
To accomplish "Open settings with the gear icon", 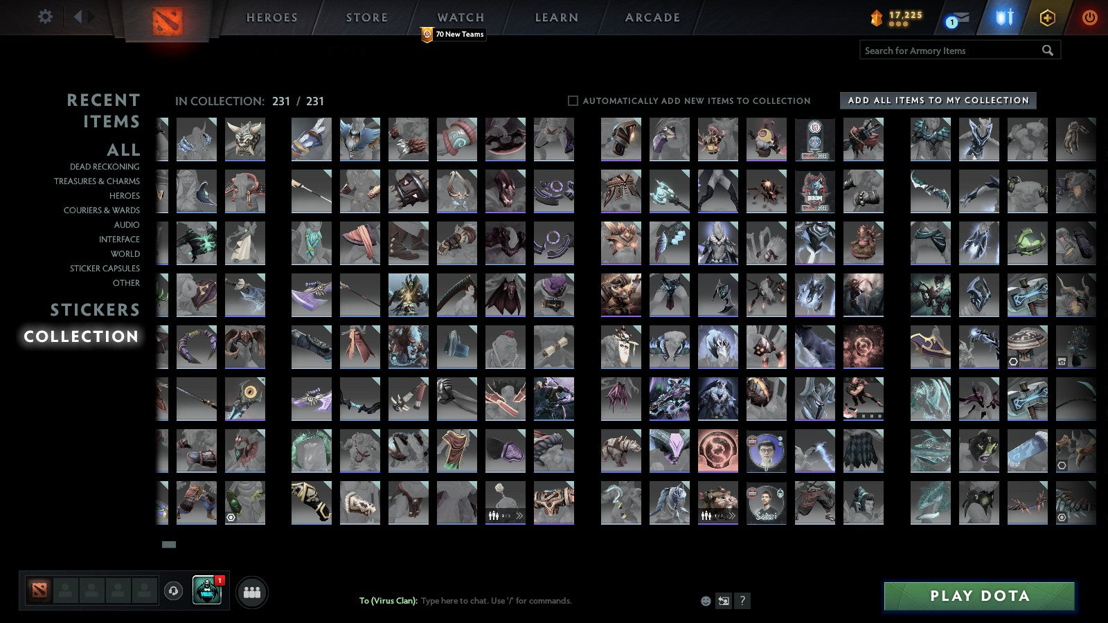I will click(x=46, y=15).
